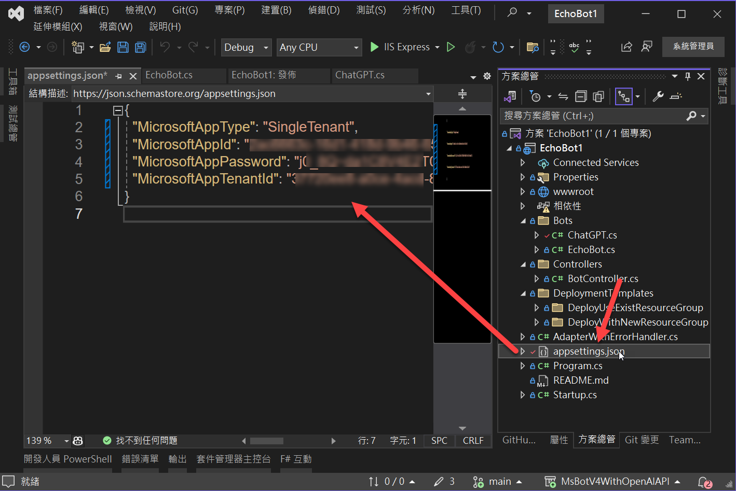Viewport: 736px width, 491px height.
Task: Switch to the Git 變更 panel tab
Action: click(642, 440)
